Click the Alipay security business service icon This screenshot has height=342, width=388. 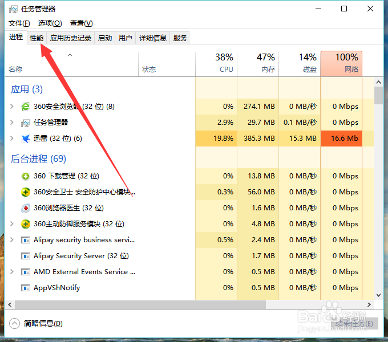[26, 240]
